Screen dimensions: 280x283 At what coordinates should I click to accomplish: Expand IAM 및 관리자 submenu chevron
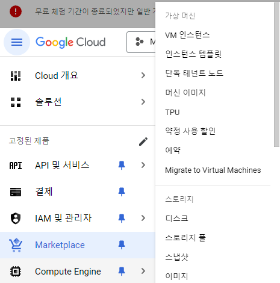coord(143,218)
